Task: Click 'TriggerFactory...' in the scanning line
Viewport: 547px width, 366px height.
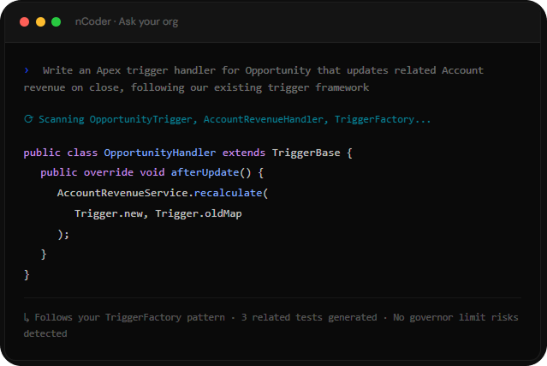Action: (383, 119)
